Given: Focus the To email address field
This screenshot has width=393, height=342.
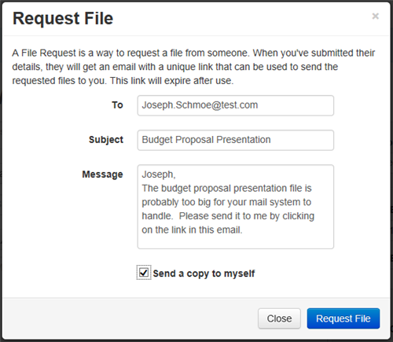Looking at the screenshot, I should 236,105.
